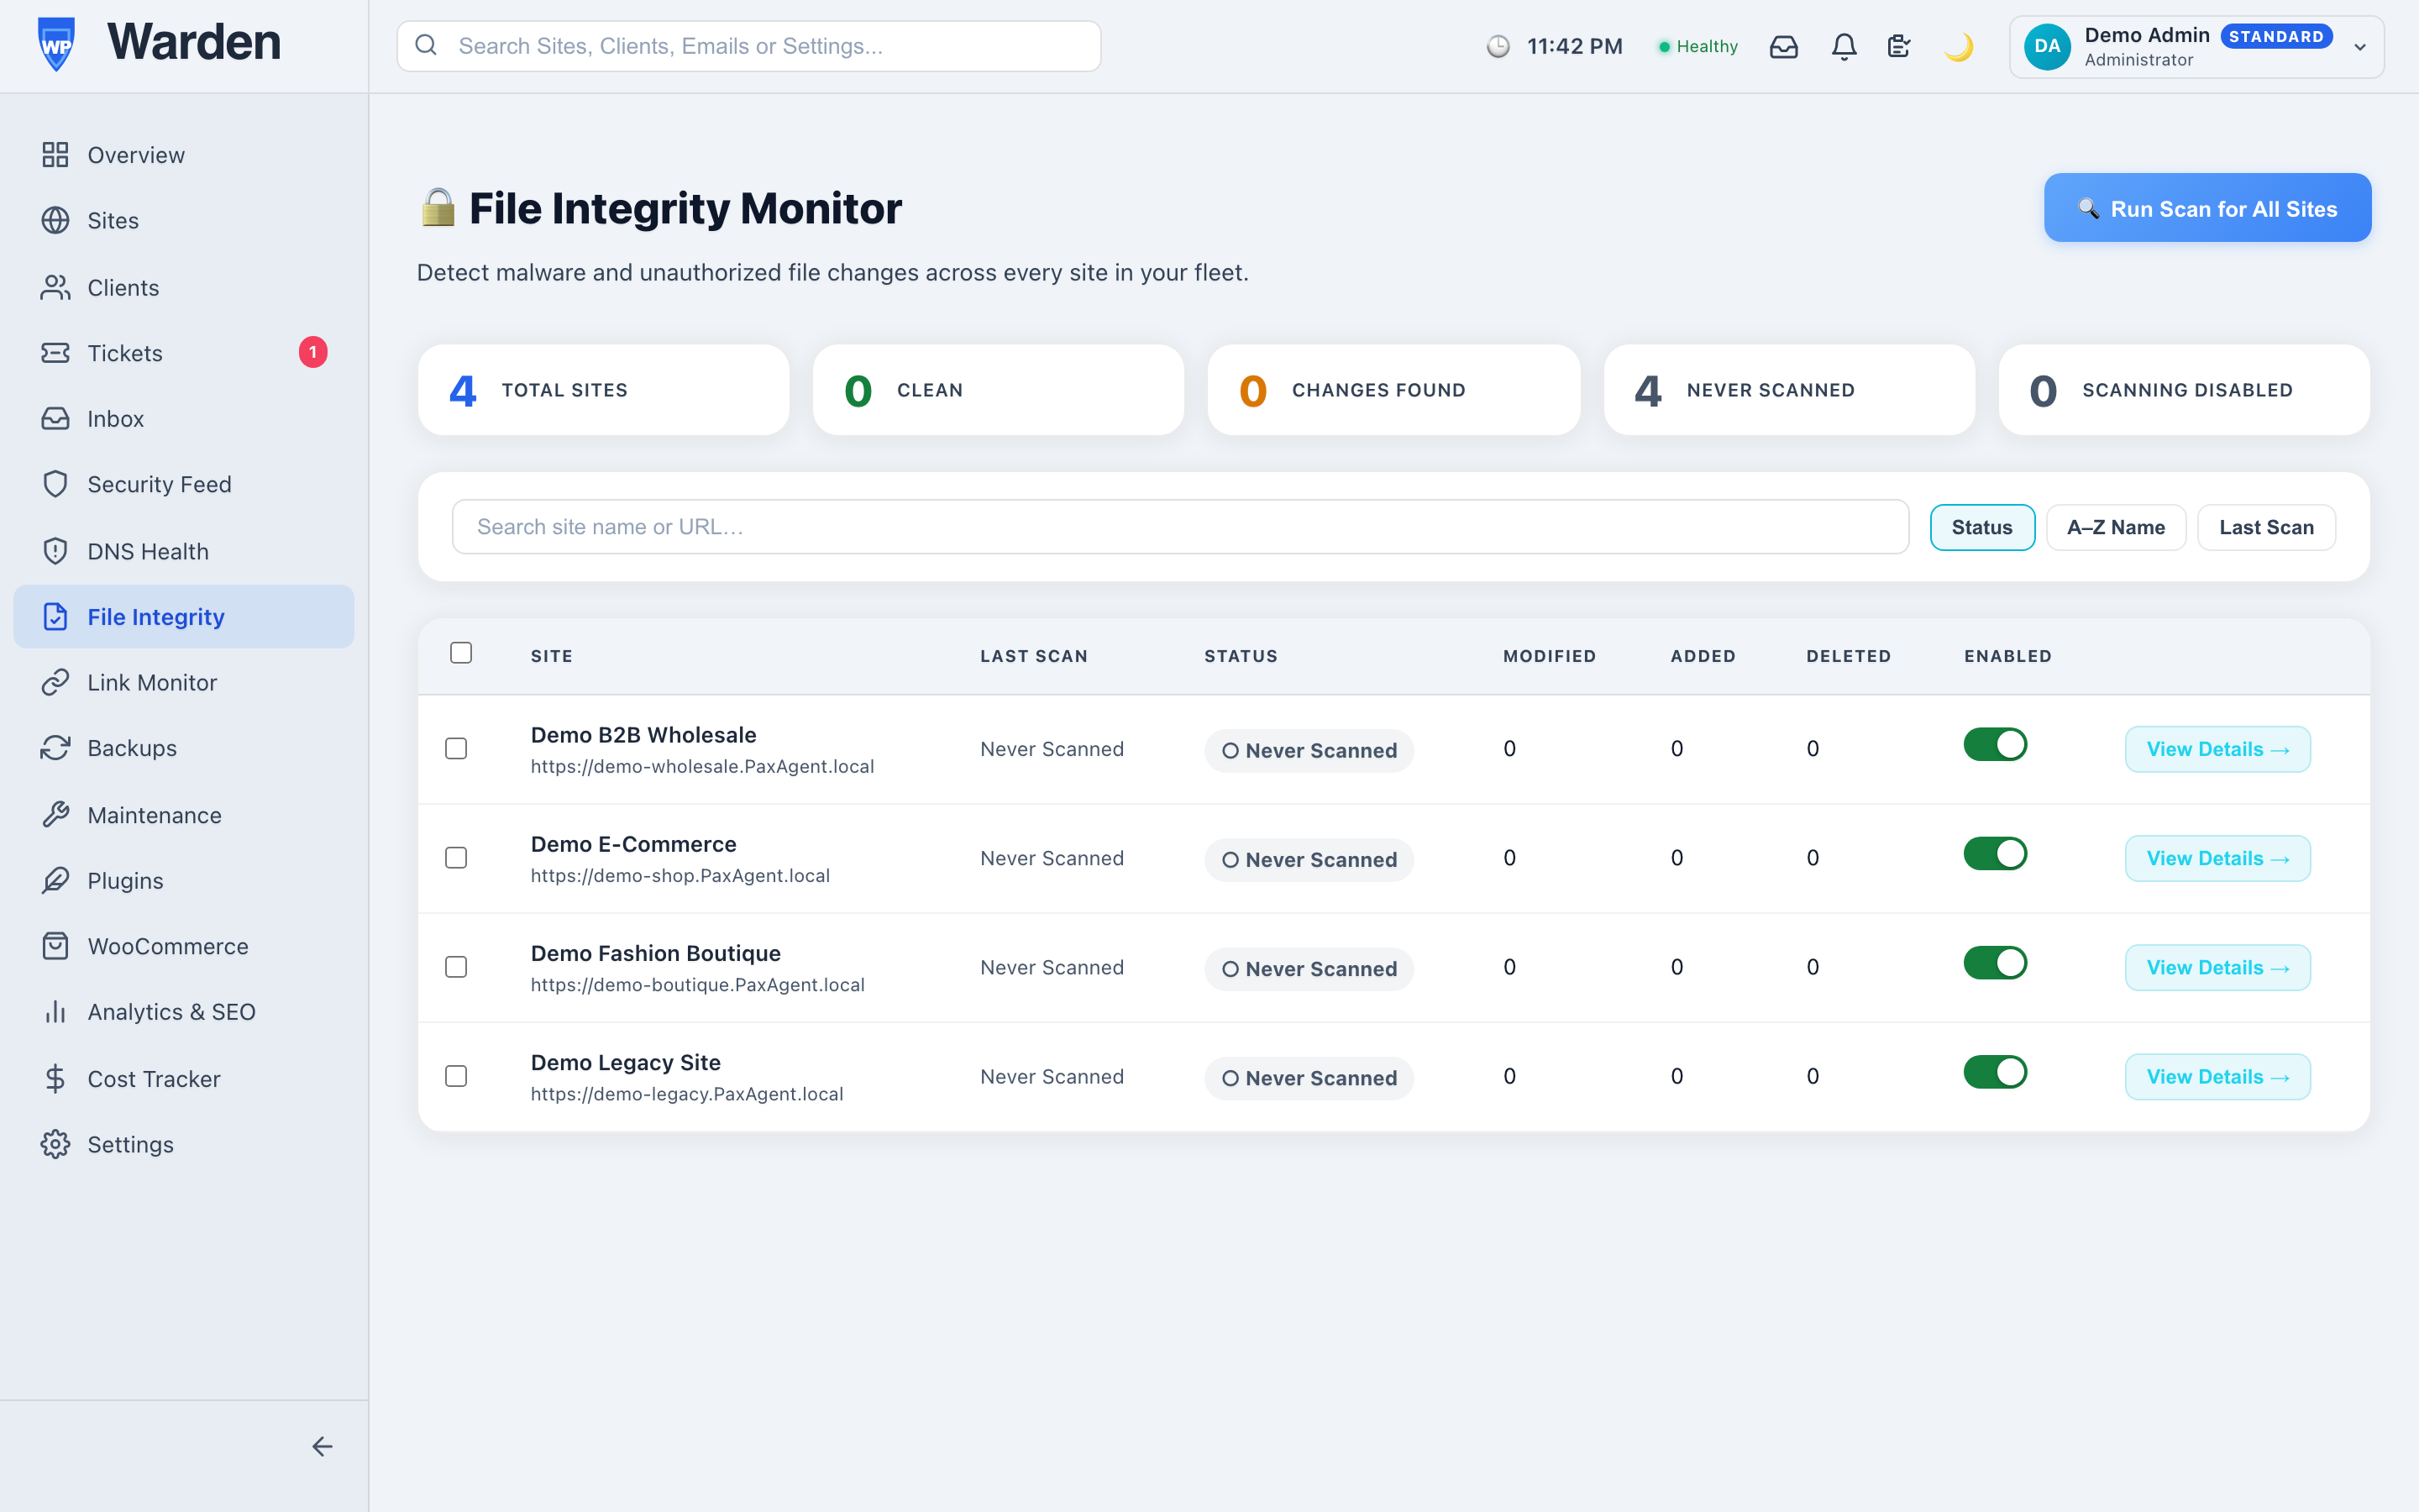Viewport: 2419px width, 1512px height.
Task: Sort sites by A–Z Name
Action: click(x=2115, y=527)
